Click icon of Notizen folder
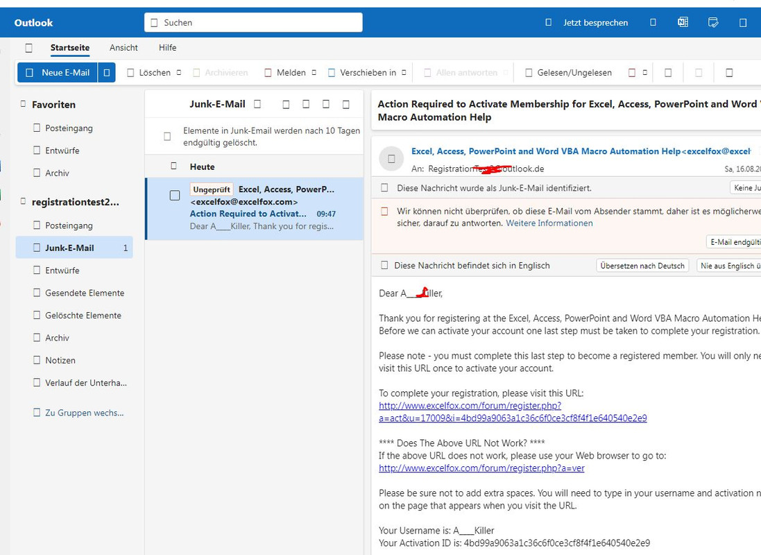The width and height of the screenshot is (761, 555). (37, 360)
